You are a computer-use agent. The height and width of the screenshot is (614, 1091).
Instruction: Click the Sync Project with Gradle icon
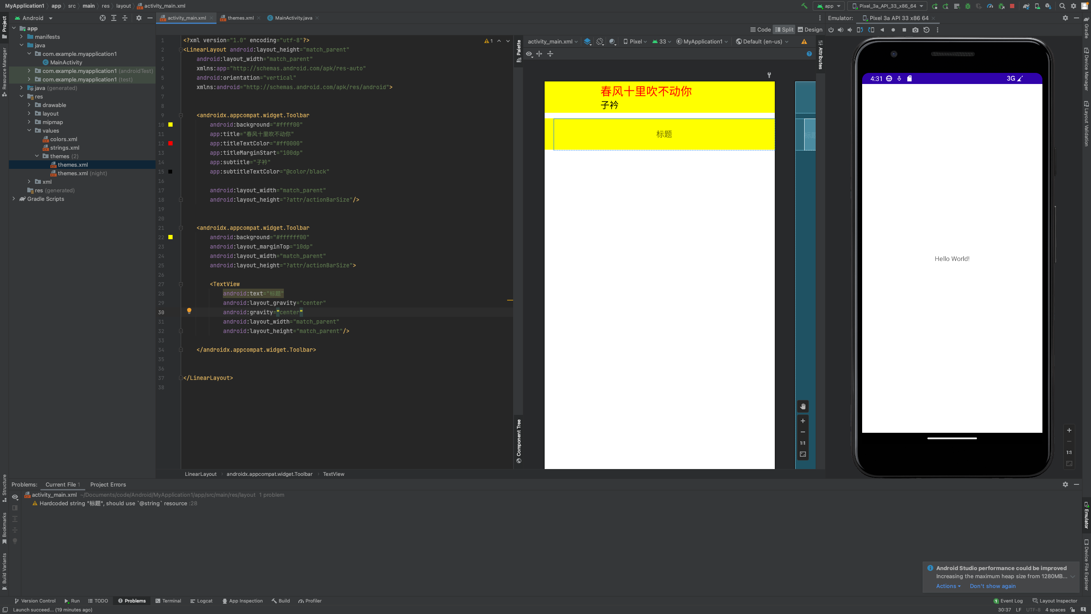click(1026, 6)
